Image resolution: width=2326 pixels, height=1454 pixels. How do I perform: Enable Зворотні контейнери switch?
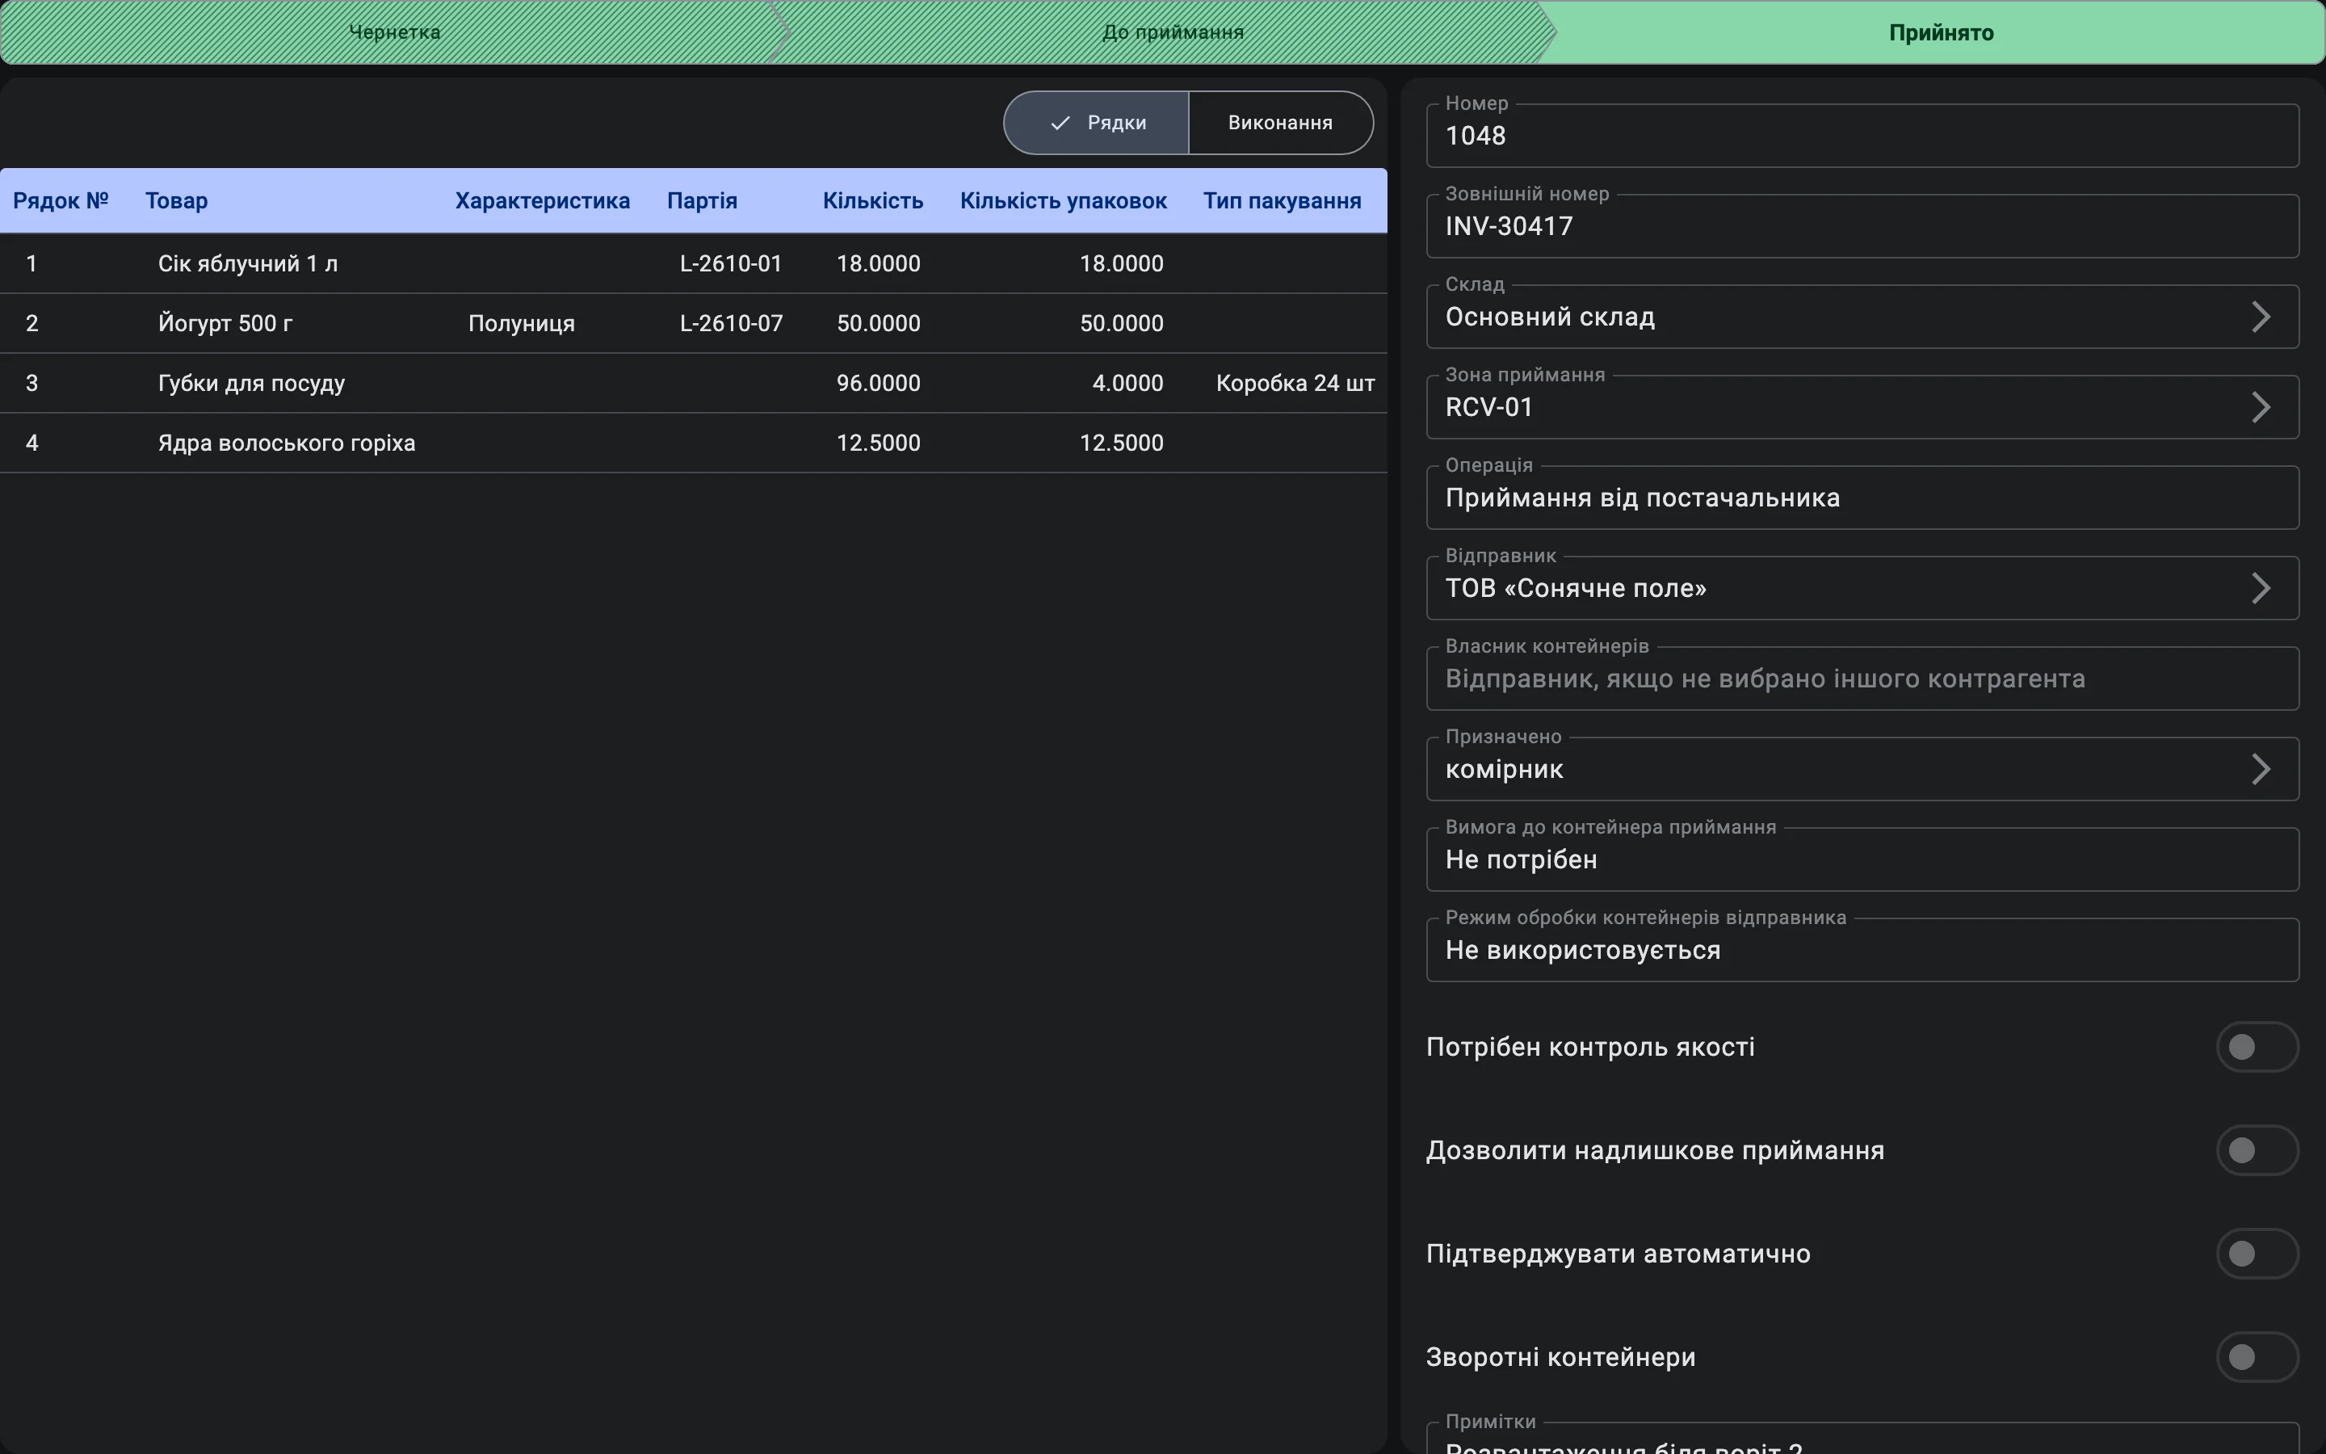[2257, 1357]
